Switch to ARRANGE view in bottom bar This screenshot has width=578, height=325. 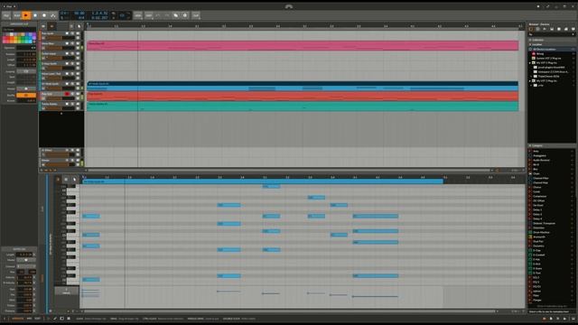click(17, 319)
